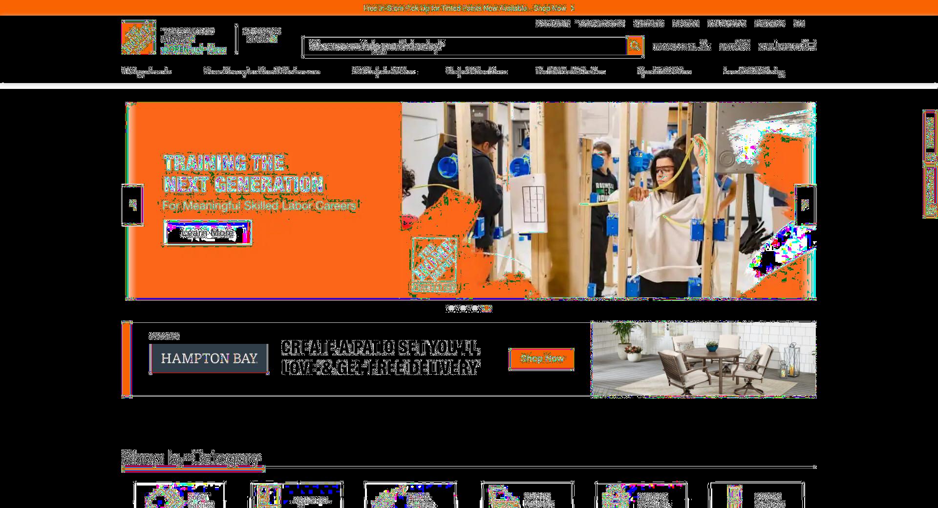Change the delivery zip code

click(262, 35)
